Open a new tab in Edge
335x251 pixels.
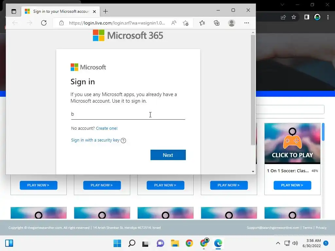105,11
